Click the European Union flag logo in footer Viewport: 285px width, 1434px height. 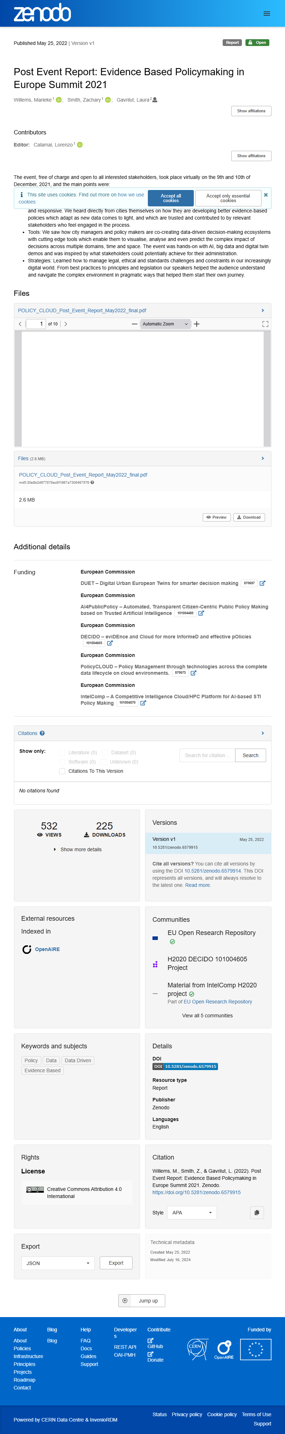tap(255, 1350)
